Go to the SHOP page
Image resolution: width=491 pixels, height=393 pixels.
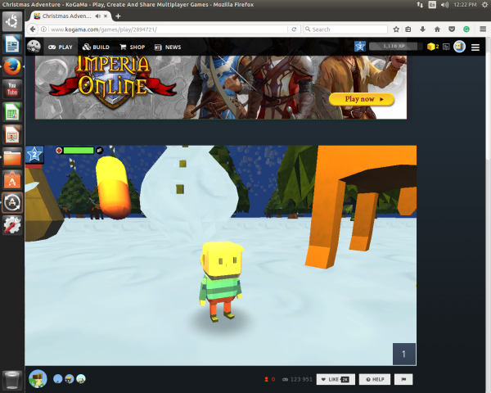(132, 47)
